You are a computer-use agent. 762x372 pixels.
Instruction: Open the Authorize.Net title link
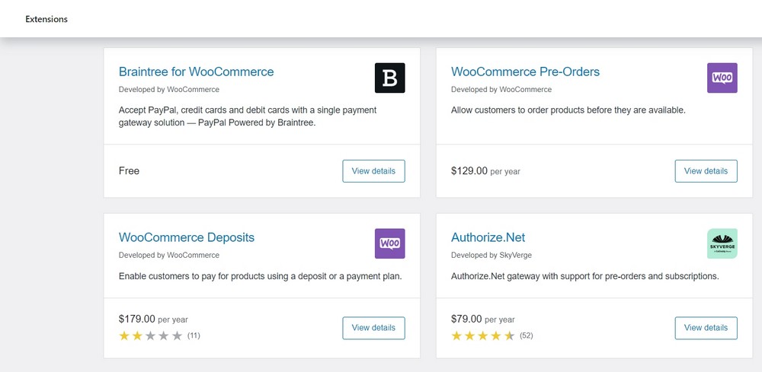[488, 237]
